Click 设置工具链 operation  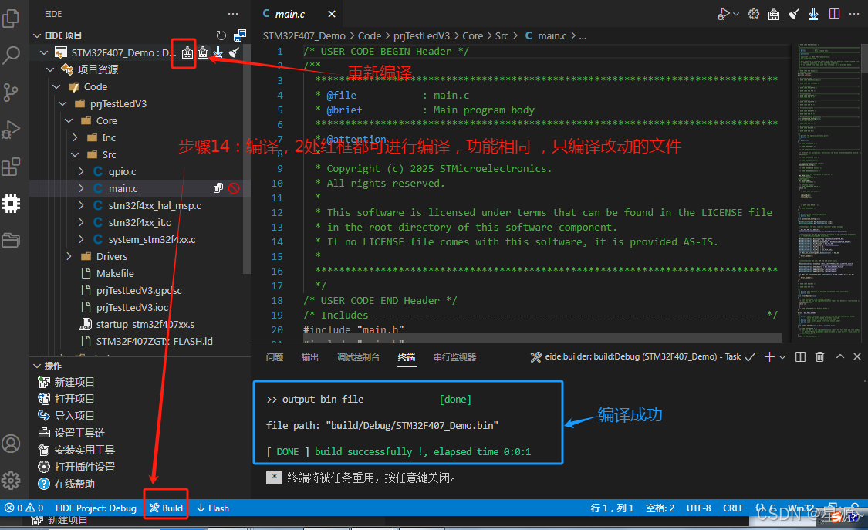pyautogui.click(x=79, y=433)
